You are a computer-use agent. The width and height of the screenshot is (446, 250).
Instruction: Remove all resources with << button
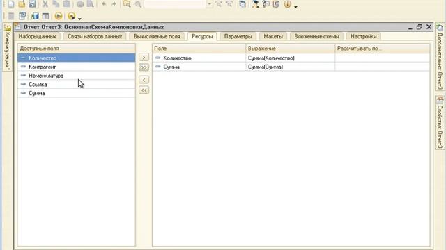coord(144,90)
